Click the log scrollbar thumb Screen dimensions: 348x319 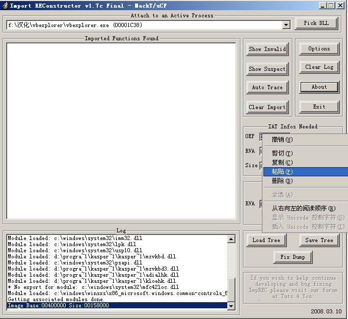pos(231,289)
